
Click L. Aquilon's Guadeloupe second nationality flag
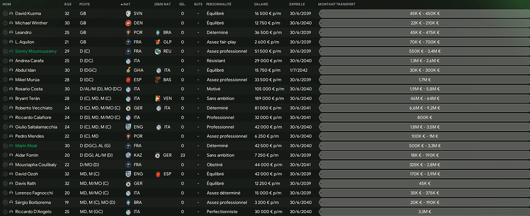coord(158,42)
